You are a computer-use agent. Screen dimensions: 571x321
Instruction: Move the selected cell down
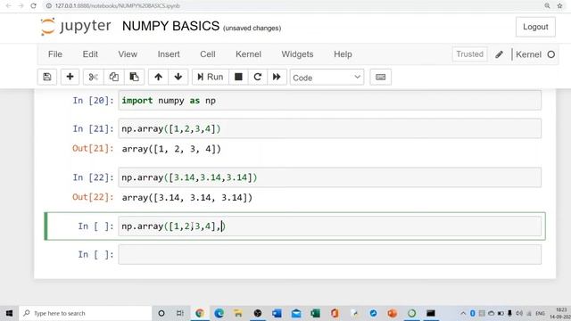point(178,78)
